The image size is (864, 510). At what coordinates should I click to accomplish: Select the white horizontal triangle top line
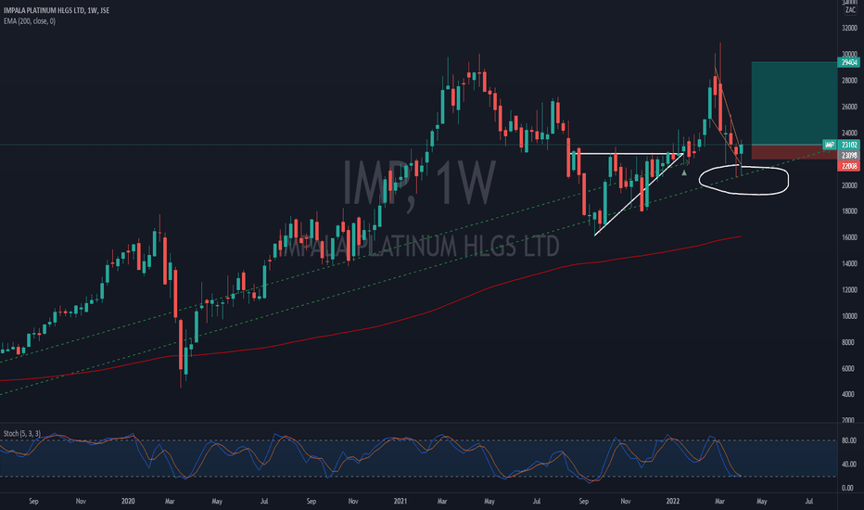pyautogui.click(x=629, y=153)
